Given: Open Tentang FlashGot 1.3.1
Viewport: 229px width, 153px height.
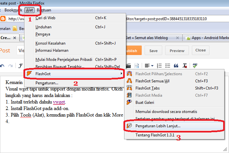Looking at the screenshot, I should pyautogui.click(x=155, y=135).
